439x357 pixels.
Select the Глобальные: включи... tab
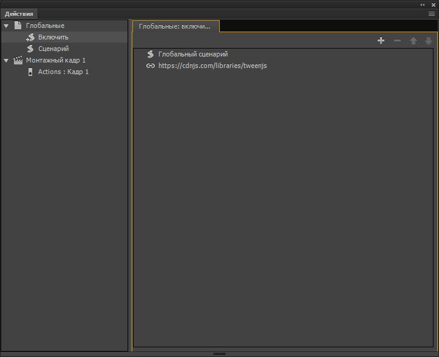pyautogui.click(x=175, y=26)
